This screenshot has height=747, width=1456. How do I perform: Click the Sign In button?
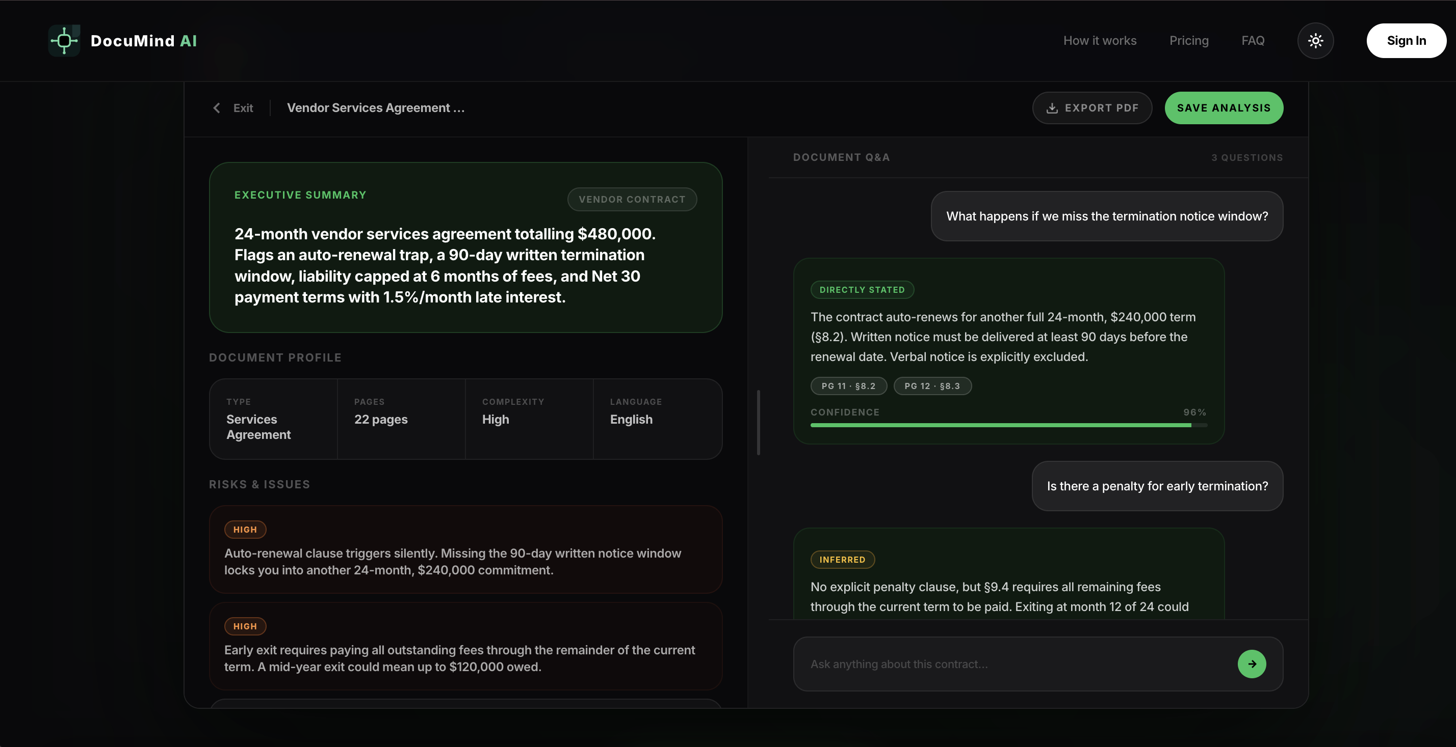(x=1406, y=41)
